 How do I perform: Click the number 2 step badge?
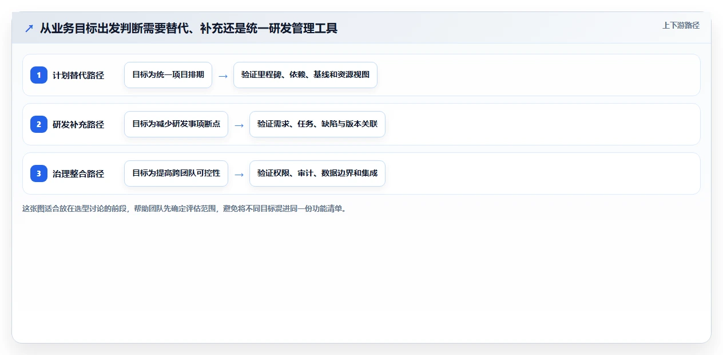click(x=39, y=124)
